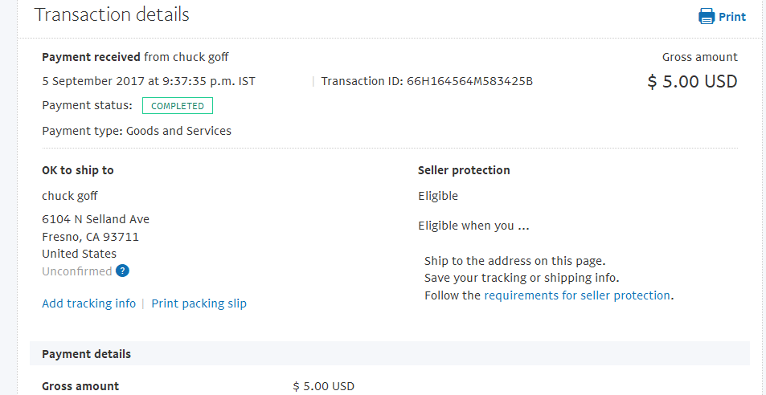Click the Unconfirmed help question mark icon
766x395 pixels.
point(123,271)
